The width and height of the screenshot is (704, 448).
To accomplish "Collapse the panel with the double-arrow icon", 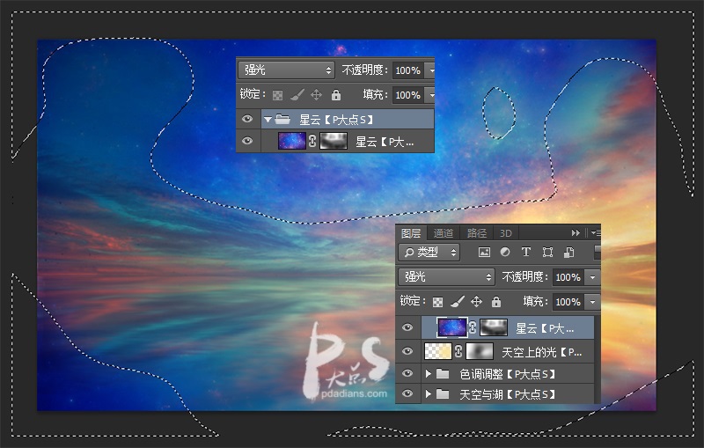I will pos(576,232).
